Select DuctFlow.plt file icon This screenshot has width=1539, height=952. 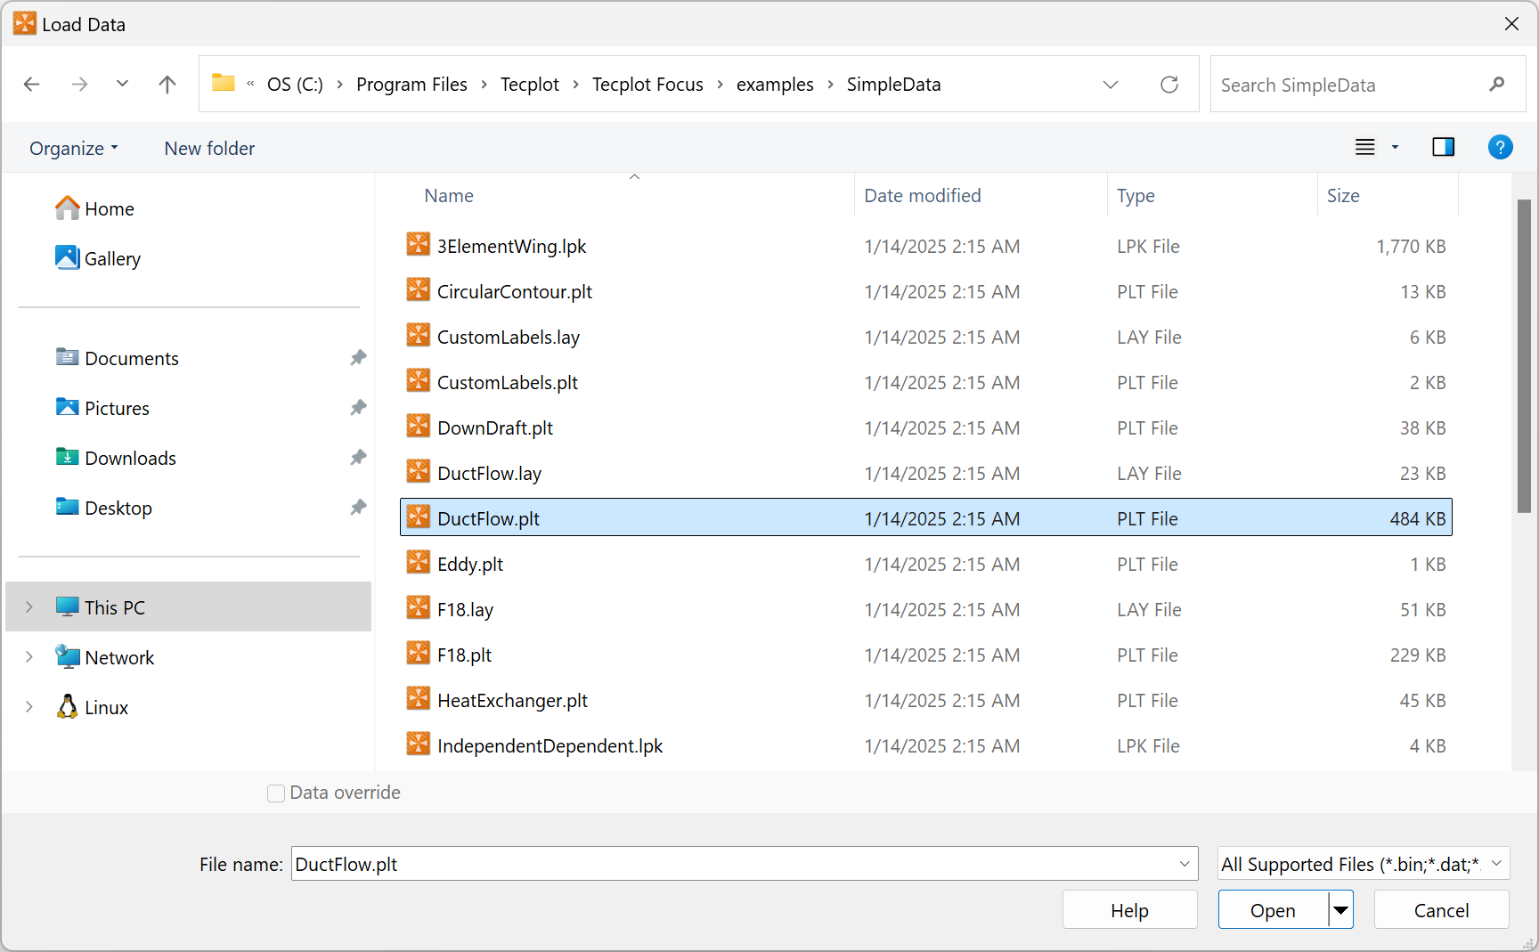click(x=418, y=517)
